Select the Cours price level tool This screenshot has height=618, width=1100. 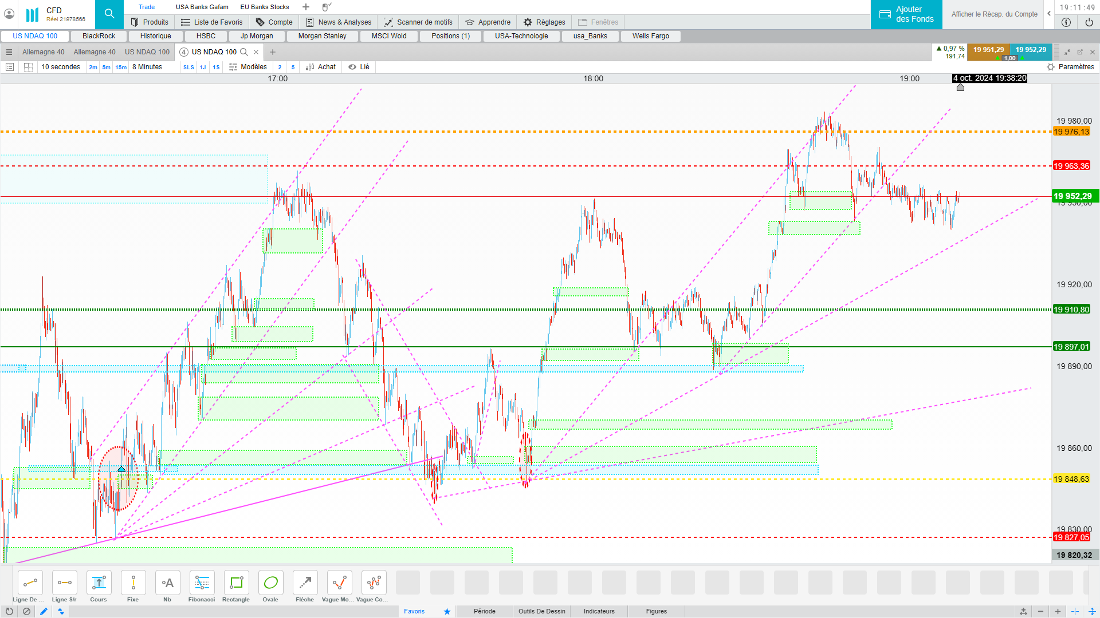coord(99,583)
